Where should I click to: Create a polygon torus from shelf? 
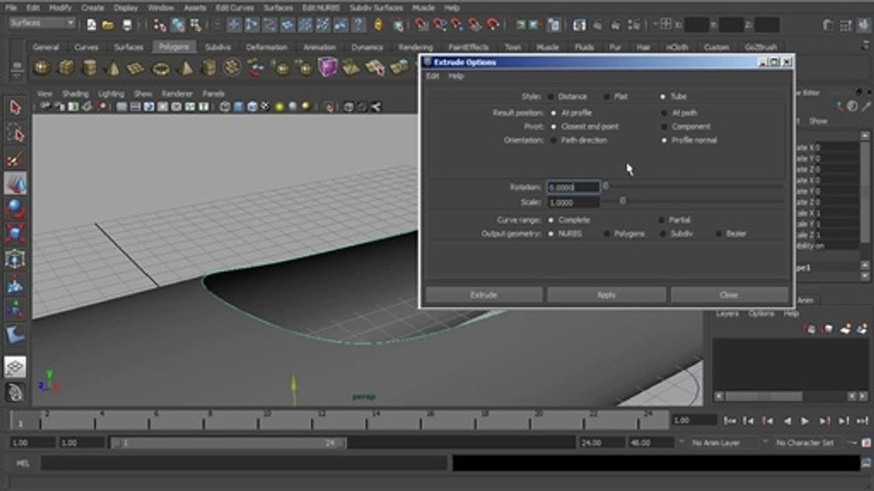click(161, 68)
